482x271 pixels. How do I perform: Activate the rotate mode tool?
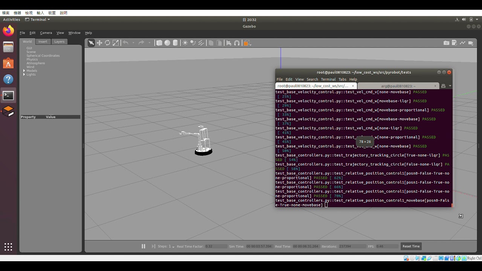point(107,43)
